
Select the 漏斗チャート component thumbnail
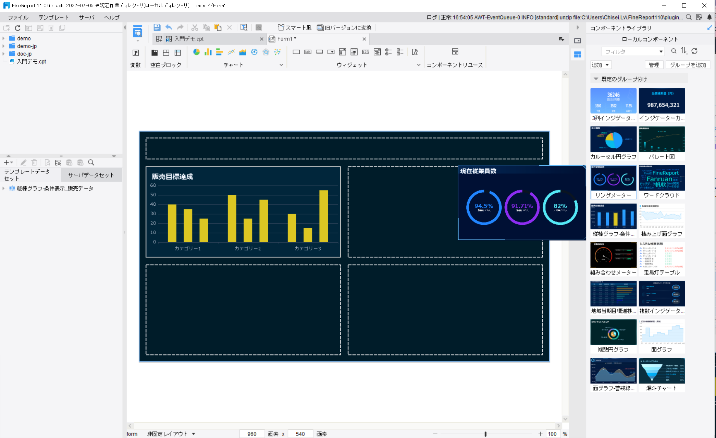coord(662,375)
